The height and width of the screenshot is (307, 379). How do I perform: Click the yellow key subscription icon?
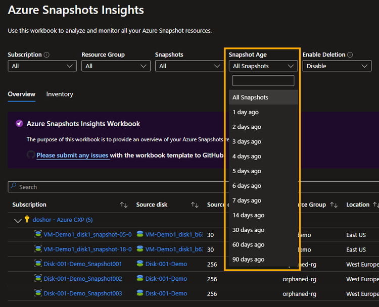[x=27, y=220]
